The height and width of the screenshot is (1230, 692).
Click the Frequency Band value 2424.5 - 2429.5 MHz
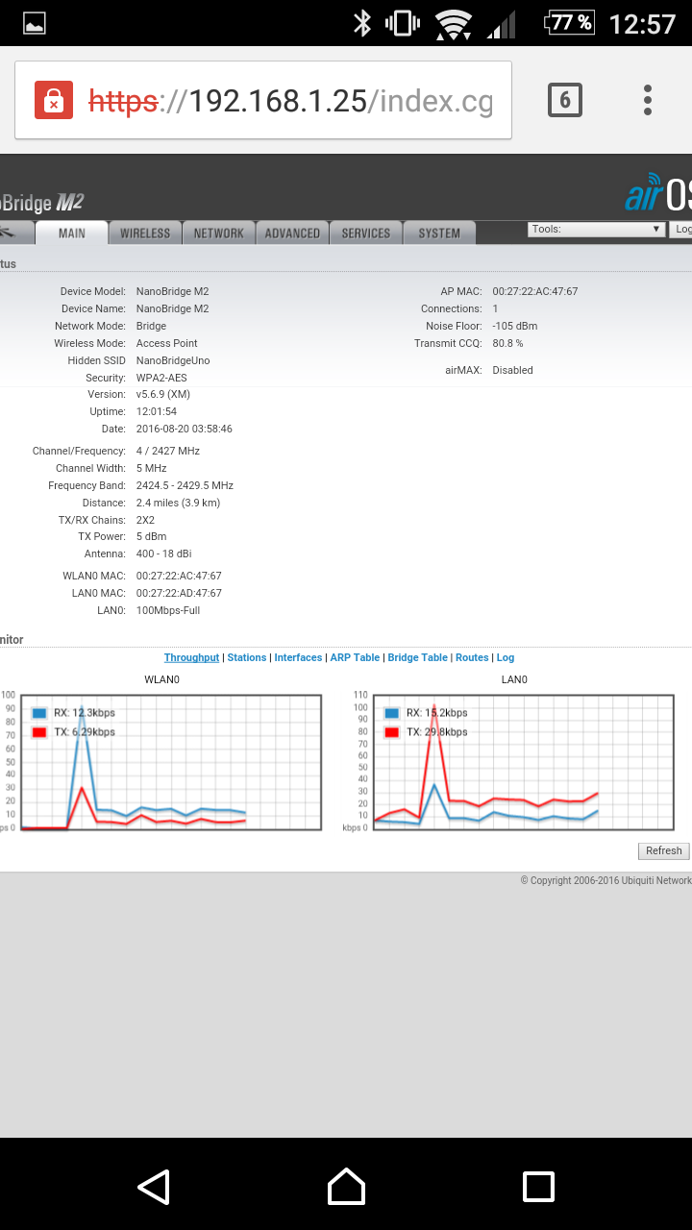point(185,485)
